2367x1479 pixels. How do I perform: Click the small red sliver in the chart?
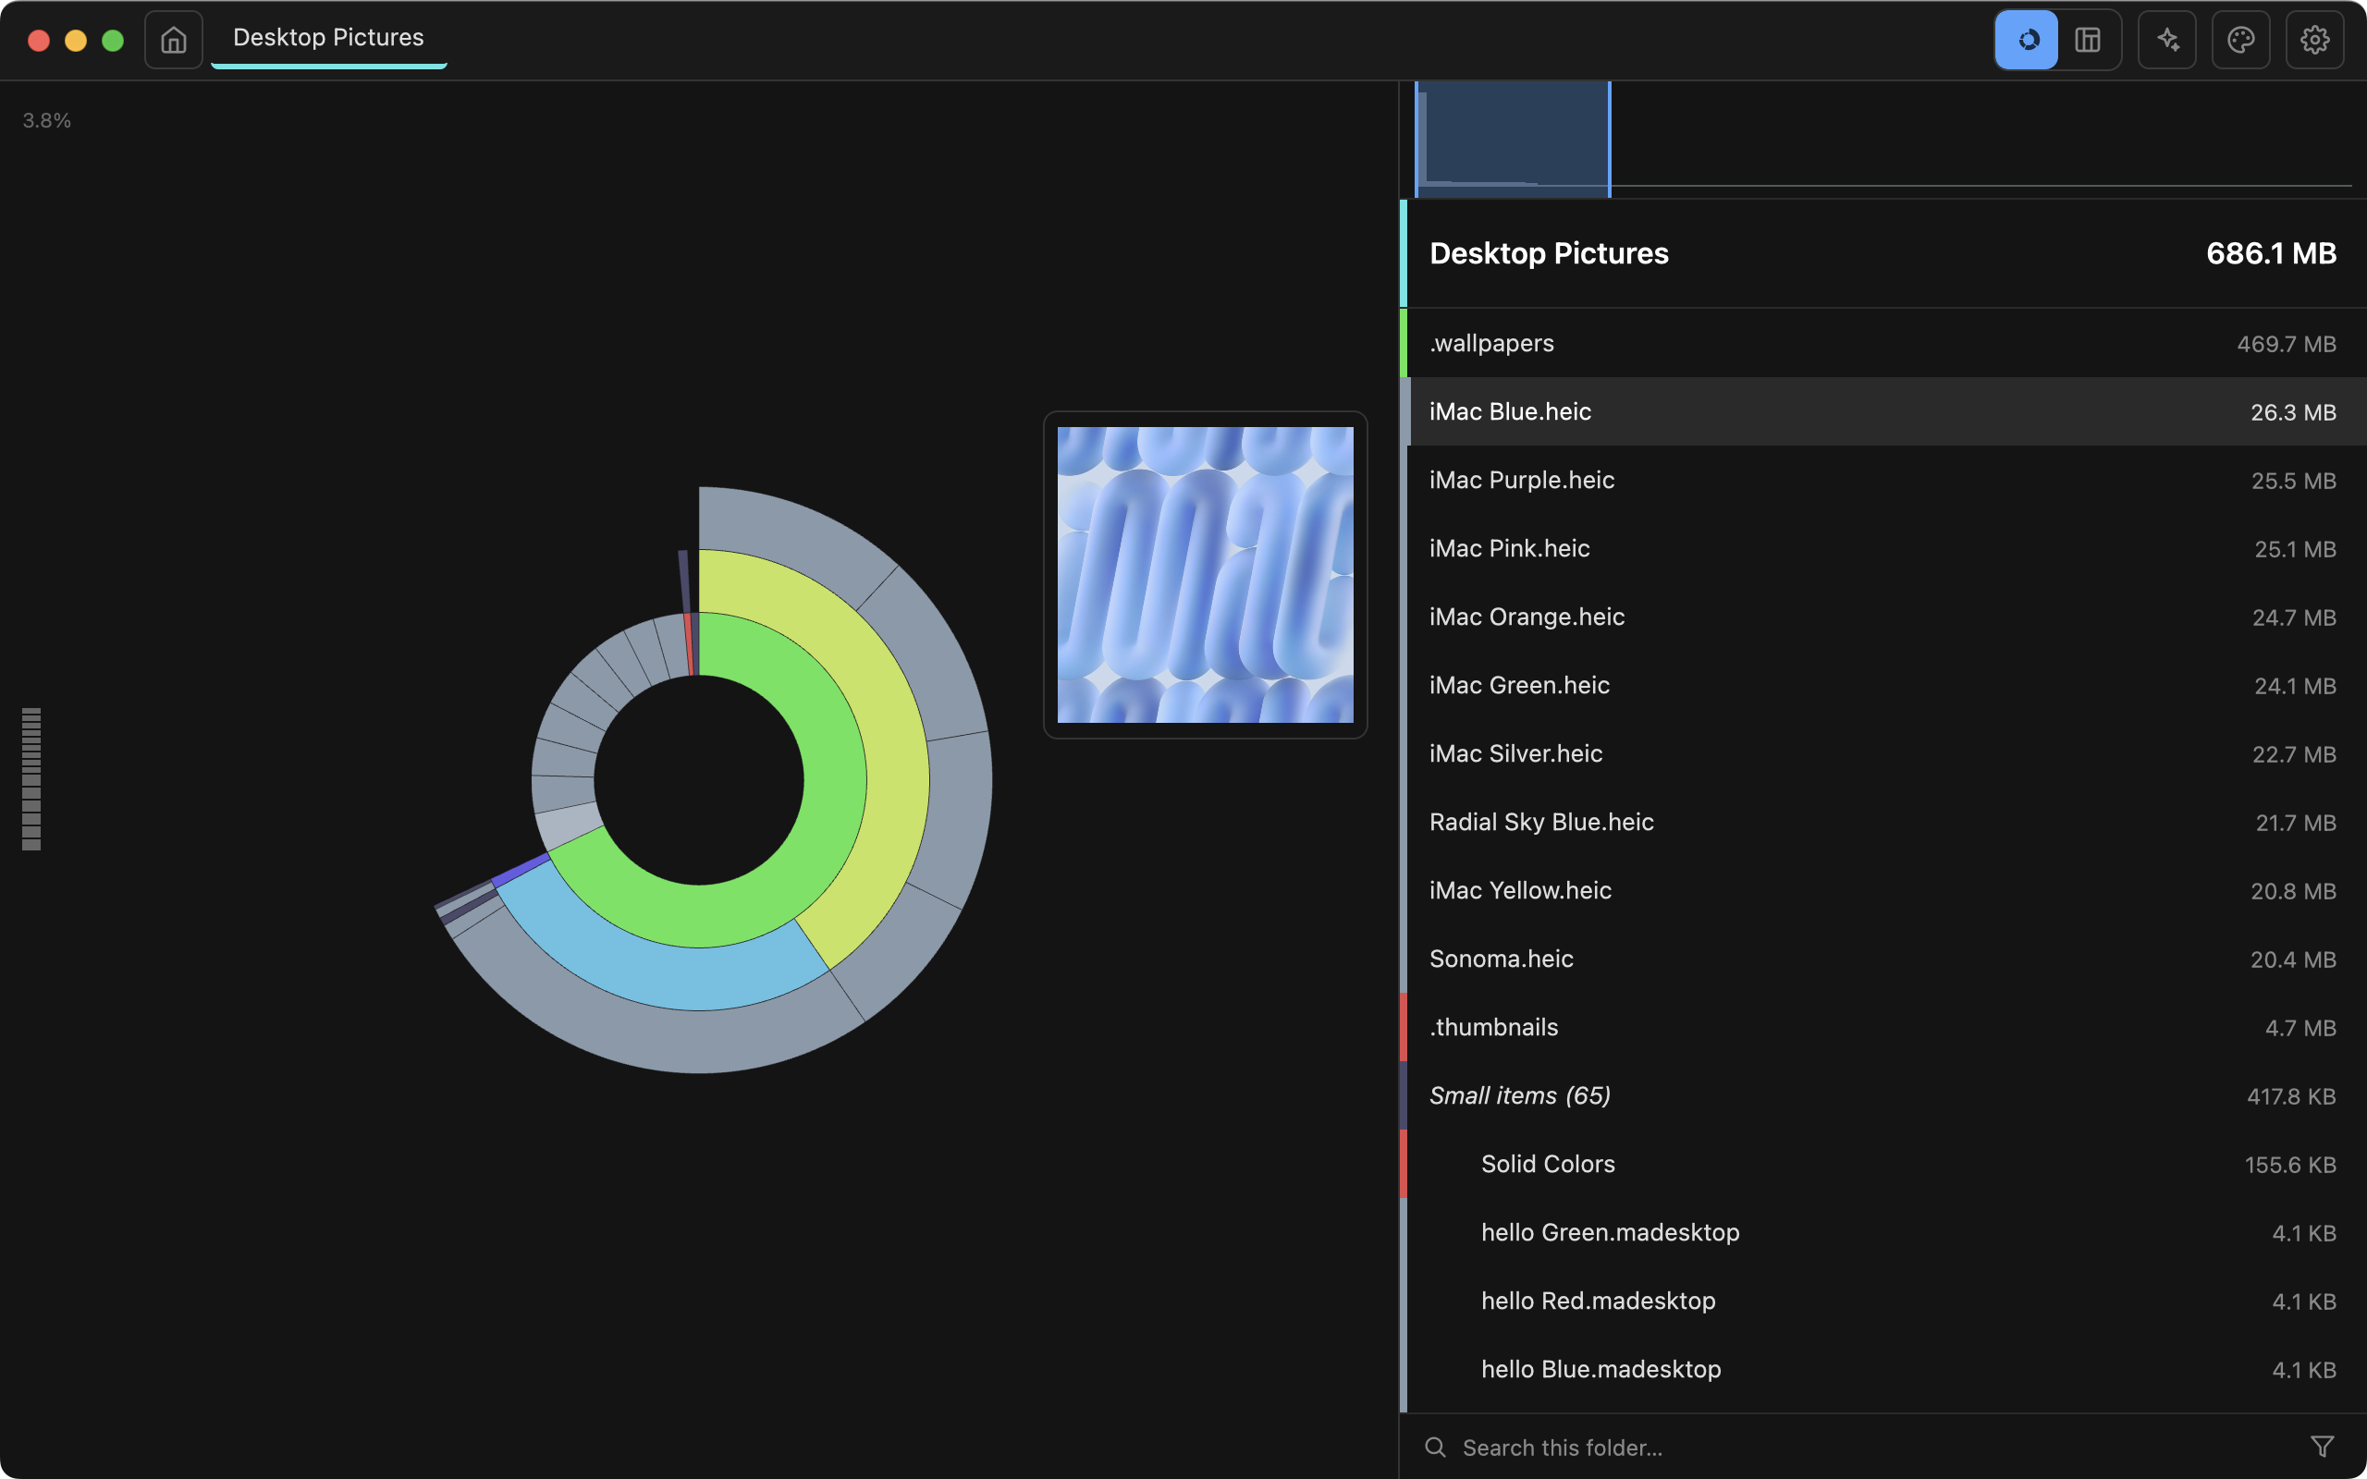(690, 645)
